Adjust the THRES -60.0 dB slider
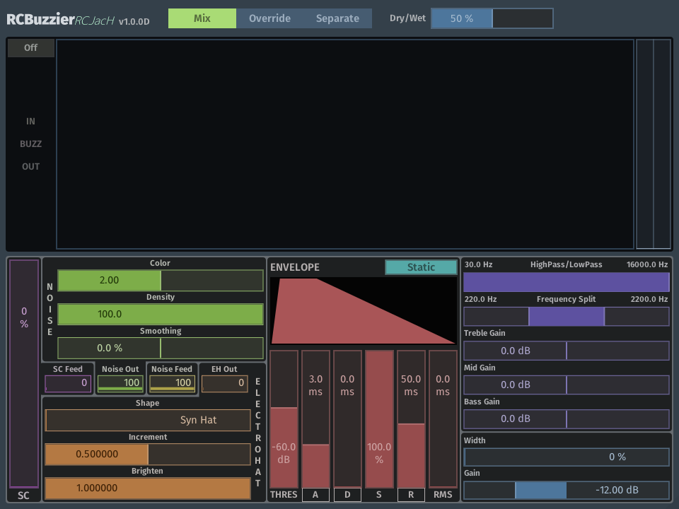679x509 pixels. (x=284, y=419)
